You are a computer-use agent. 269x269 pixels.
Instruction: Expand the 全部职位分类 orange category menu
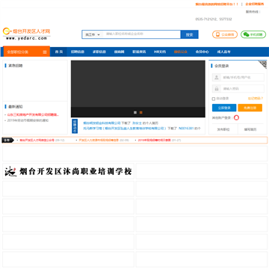[x=27, y=52]
